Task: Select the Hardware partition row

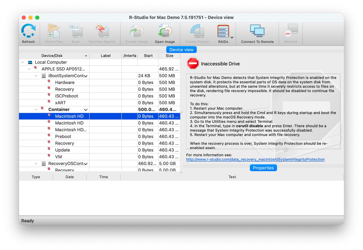Action: pyautogui.click(x=100, y=83)
